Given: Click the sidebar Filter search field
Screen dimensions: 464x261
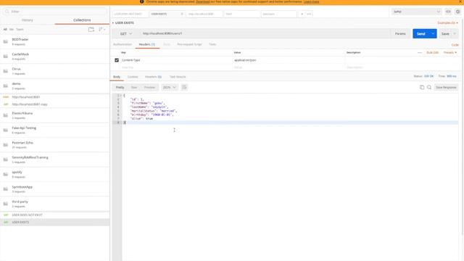Looking at the screenshot, I should [x=55, y=12].
